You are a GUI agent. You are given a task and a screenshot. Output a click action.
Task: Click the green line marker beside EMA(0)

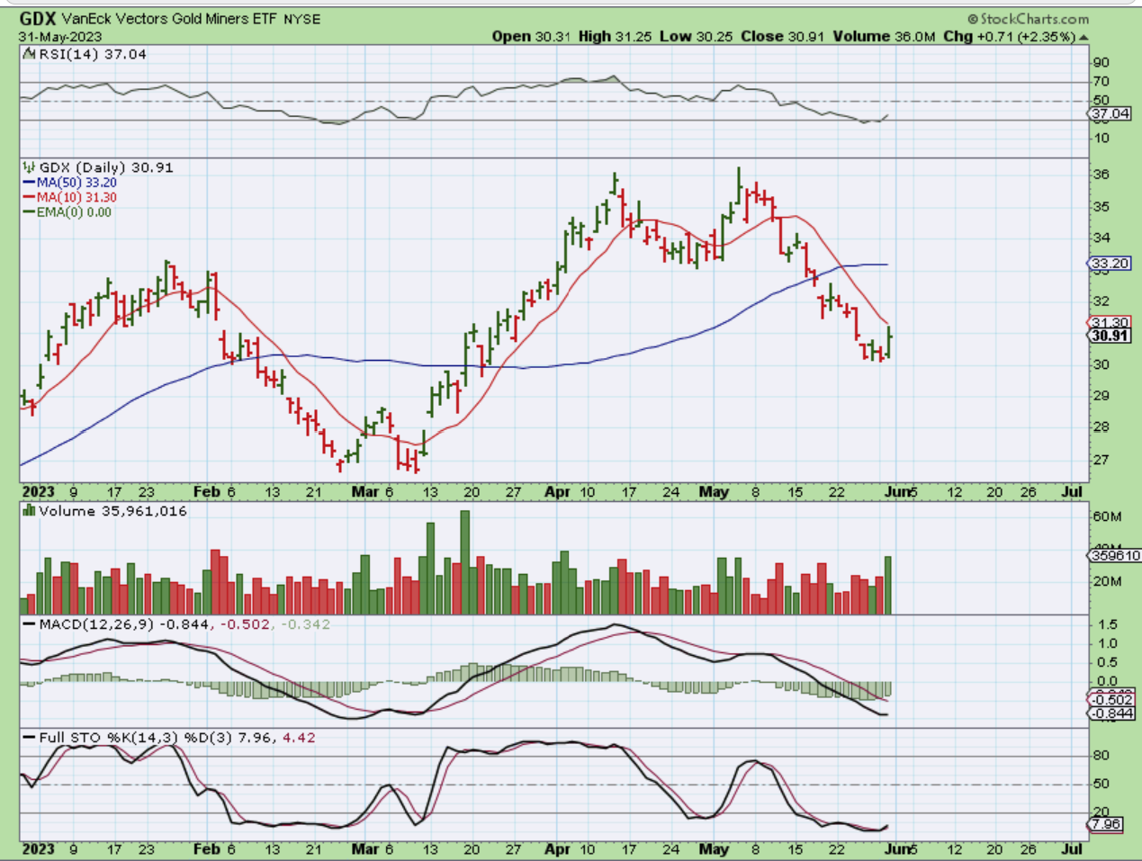(x=30, y=212)
